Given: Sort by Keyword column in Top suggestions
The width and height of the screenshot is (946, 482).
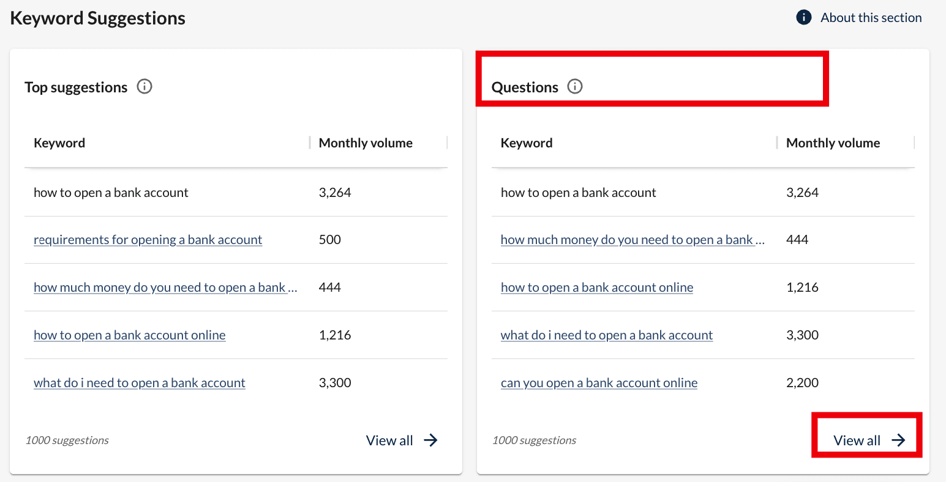Looking at the screenshot, I should pyautogui.click(x=59, y=143).
